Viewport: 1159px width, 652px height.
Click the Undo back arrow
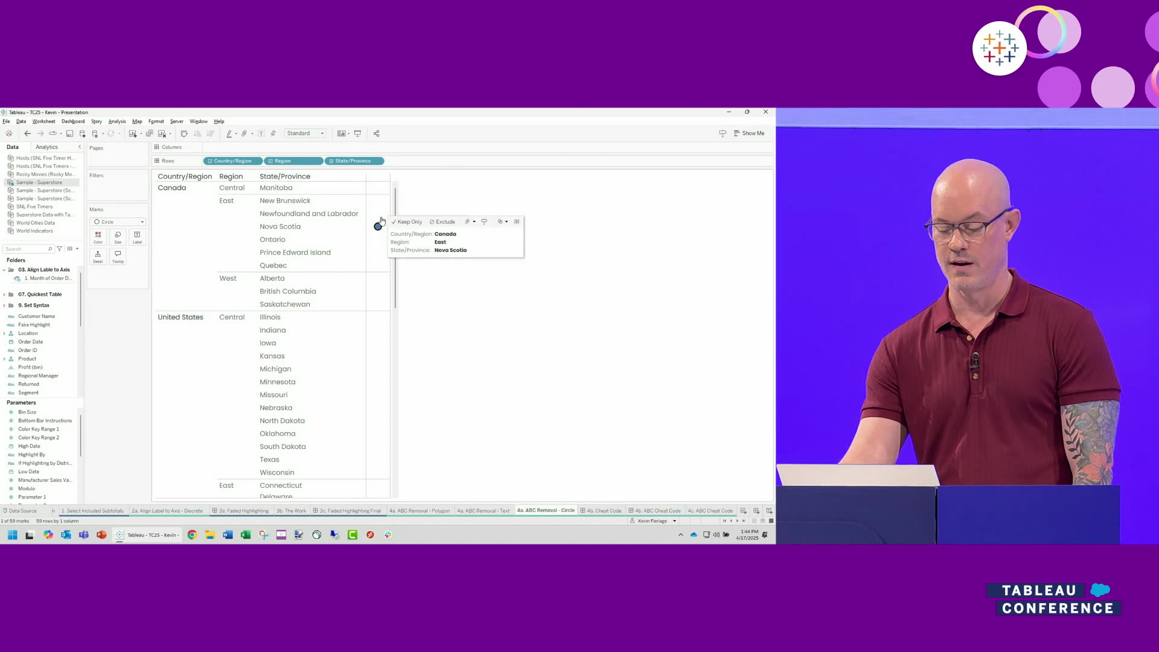tap(27, 133)
